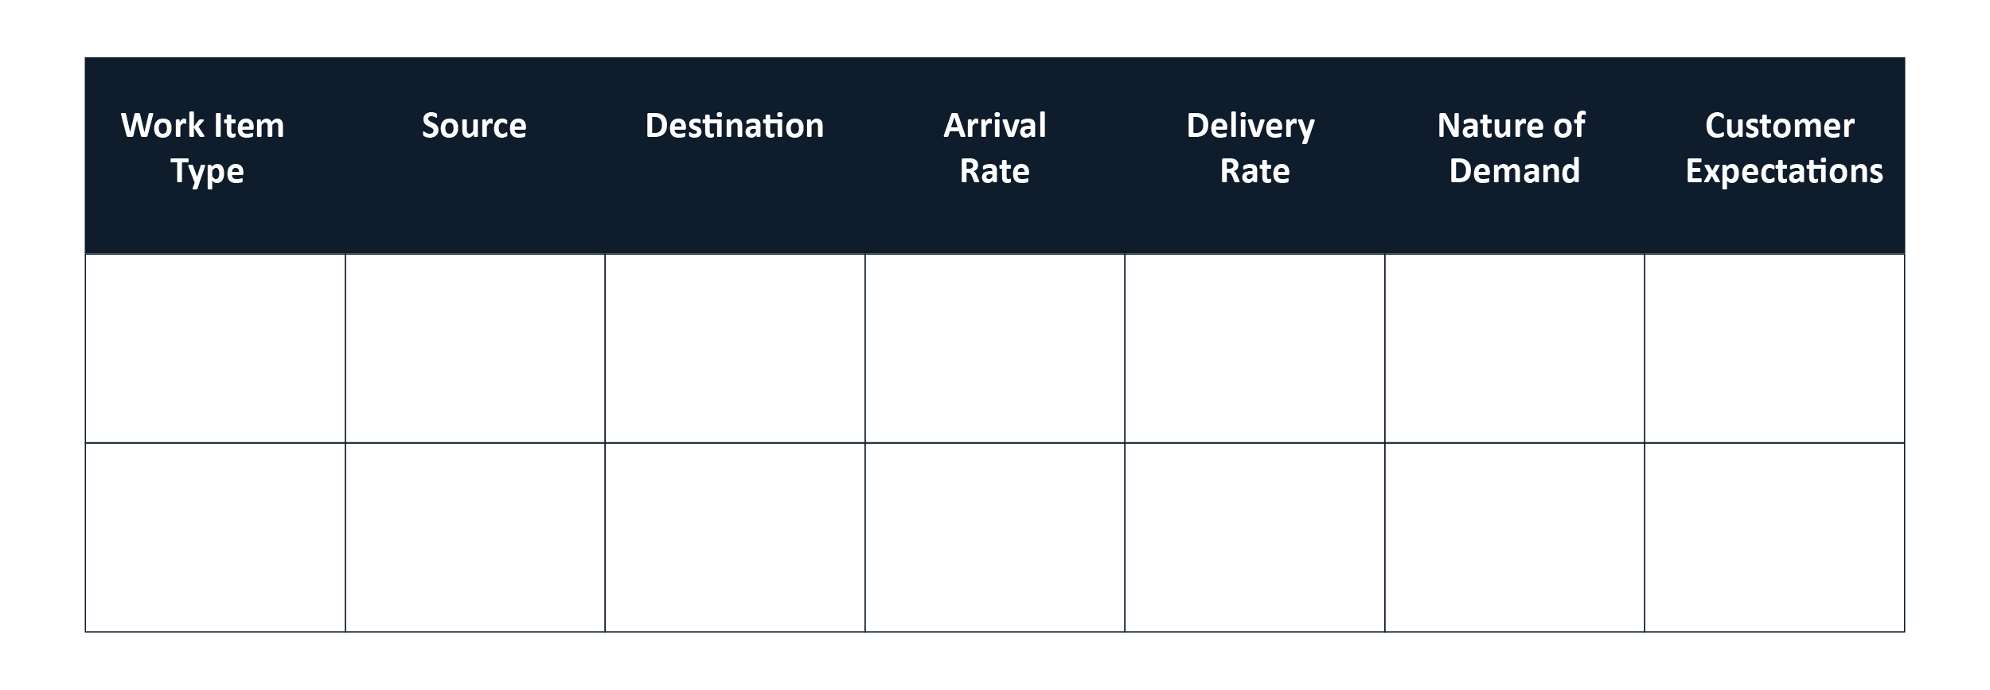Click first-row cell under Customer Expectations
Image resolution: width=1990 pixels, height=690 pixels.
point(1775,349)
